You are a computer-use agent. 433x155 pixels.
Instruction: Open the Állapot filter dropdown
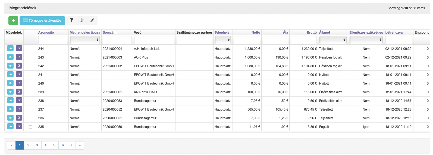333,40
